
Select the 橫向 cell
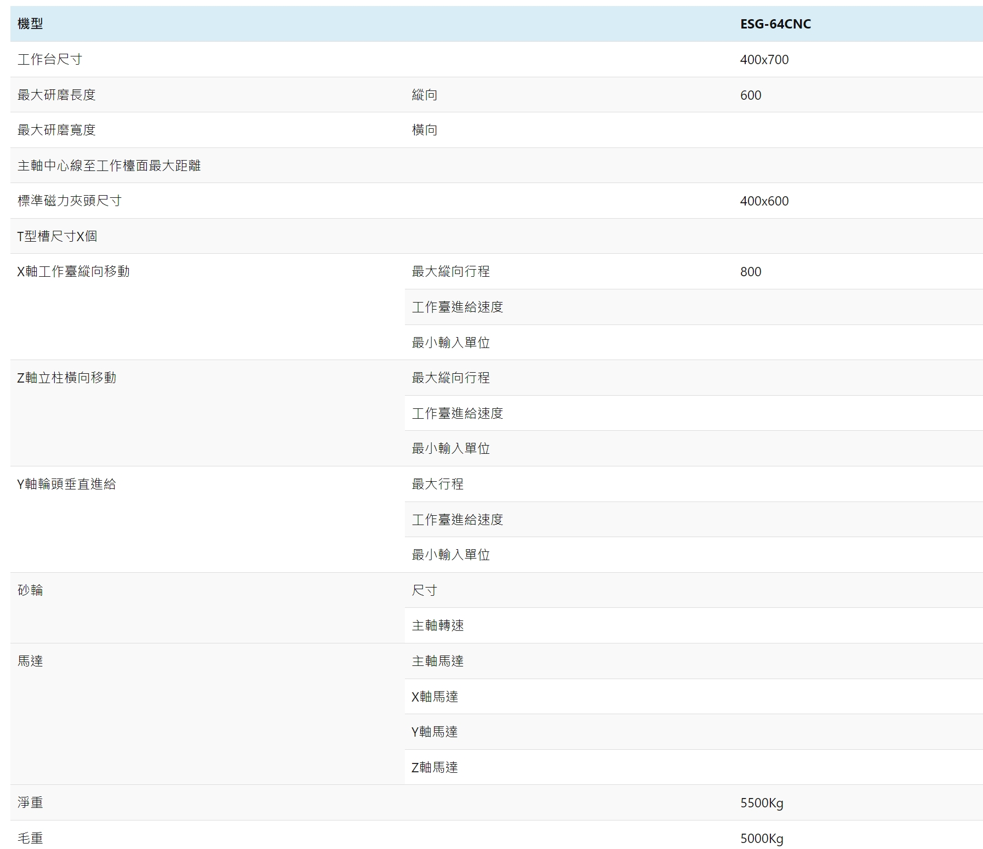[425, 130]
